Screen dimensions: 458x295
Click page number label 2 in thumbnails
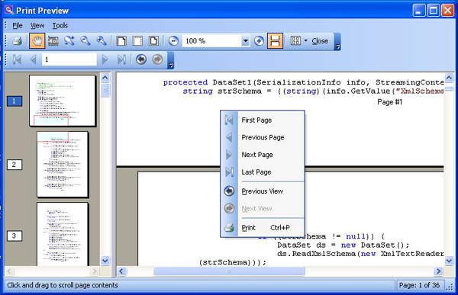15,165
